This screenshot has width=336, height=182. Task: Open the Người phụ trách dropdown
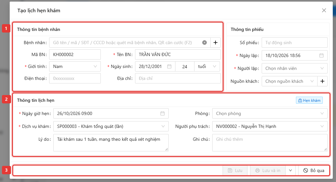(x=270, y=126)
